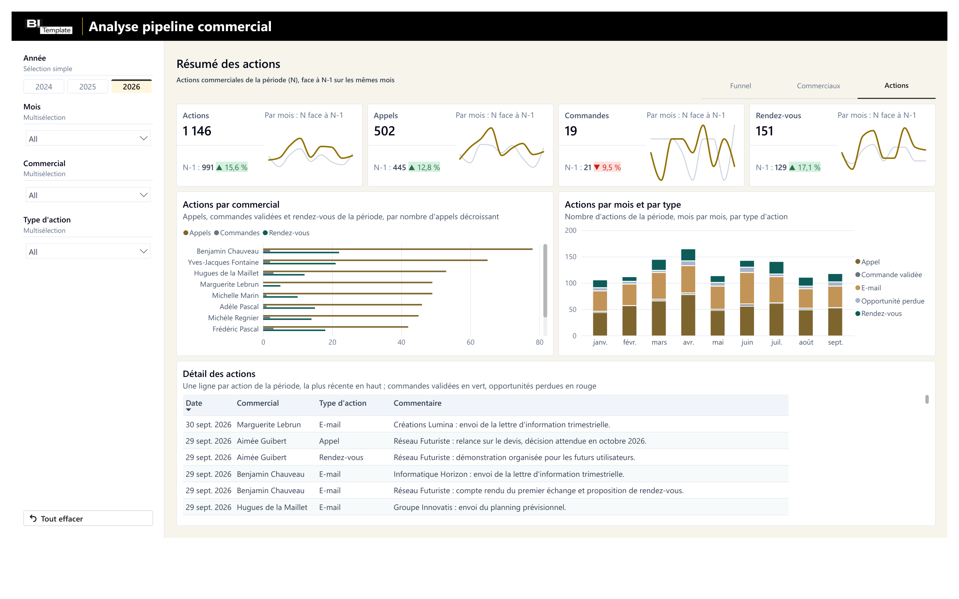This screenshot has height=599, width=959.
Task: Switch to the Commerciaux tab
Action: click(x=818, y=86)
